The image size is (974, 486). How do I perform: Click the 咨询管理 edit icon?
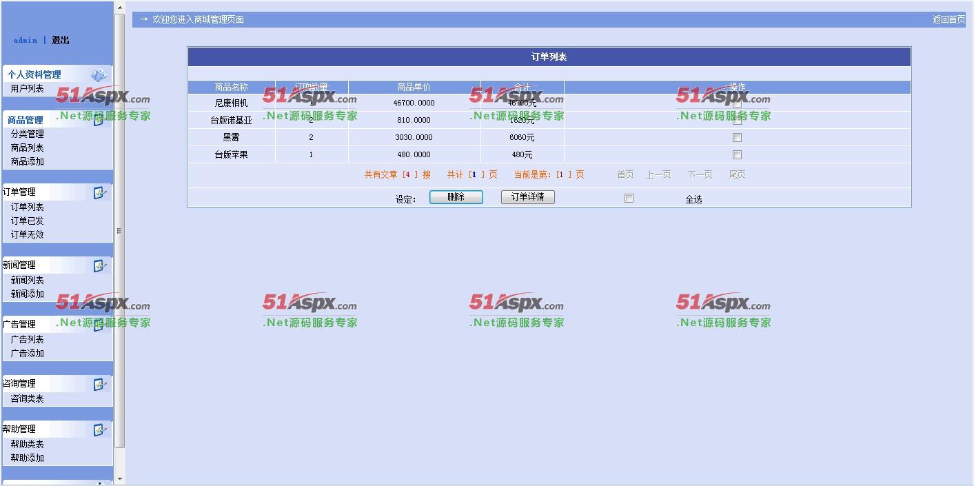pyautogui.click(x=100, y=384)
